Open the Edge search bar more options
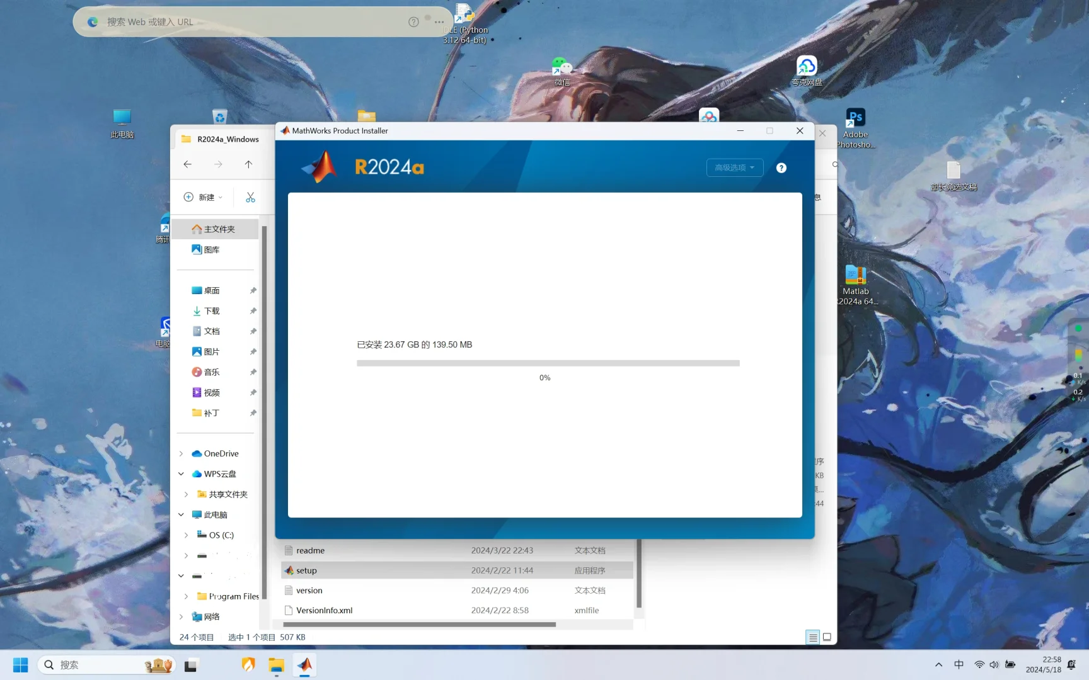 tap(439, 22)
